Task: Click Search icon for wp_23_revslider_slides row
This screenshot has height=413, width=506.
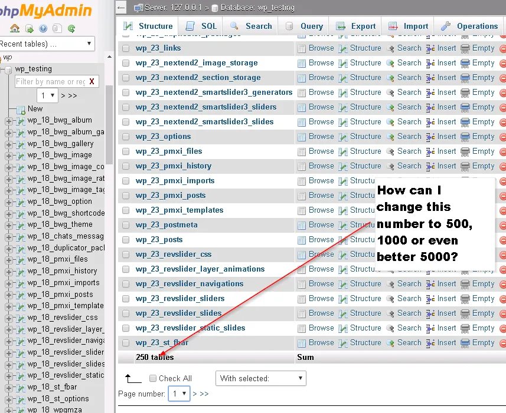Action: [390, 314]
